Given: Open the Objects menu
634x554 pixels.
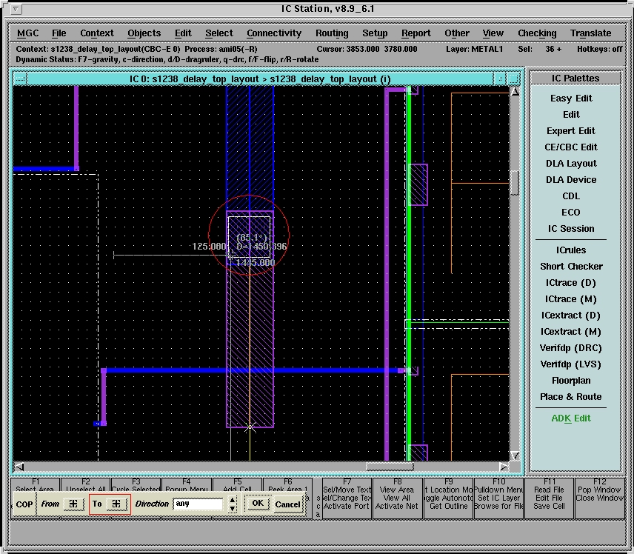Looking at the screenshot, I should coord(144,33).
